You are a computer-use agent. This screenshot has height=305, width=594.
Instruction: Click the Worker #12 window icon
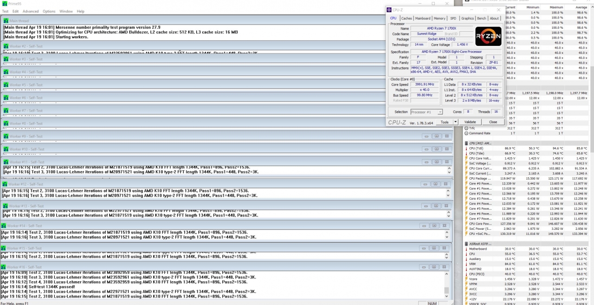coord(5,184)
